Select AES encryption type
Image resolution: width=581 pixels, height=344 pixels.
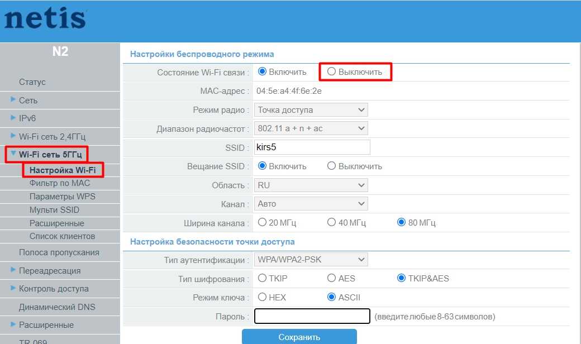tap(332, 278)
